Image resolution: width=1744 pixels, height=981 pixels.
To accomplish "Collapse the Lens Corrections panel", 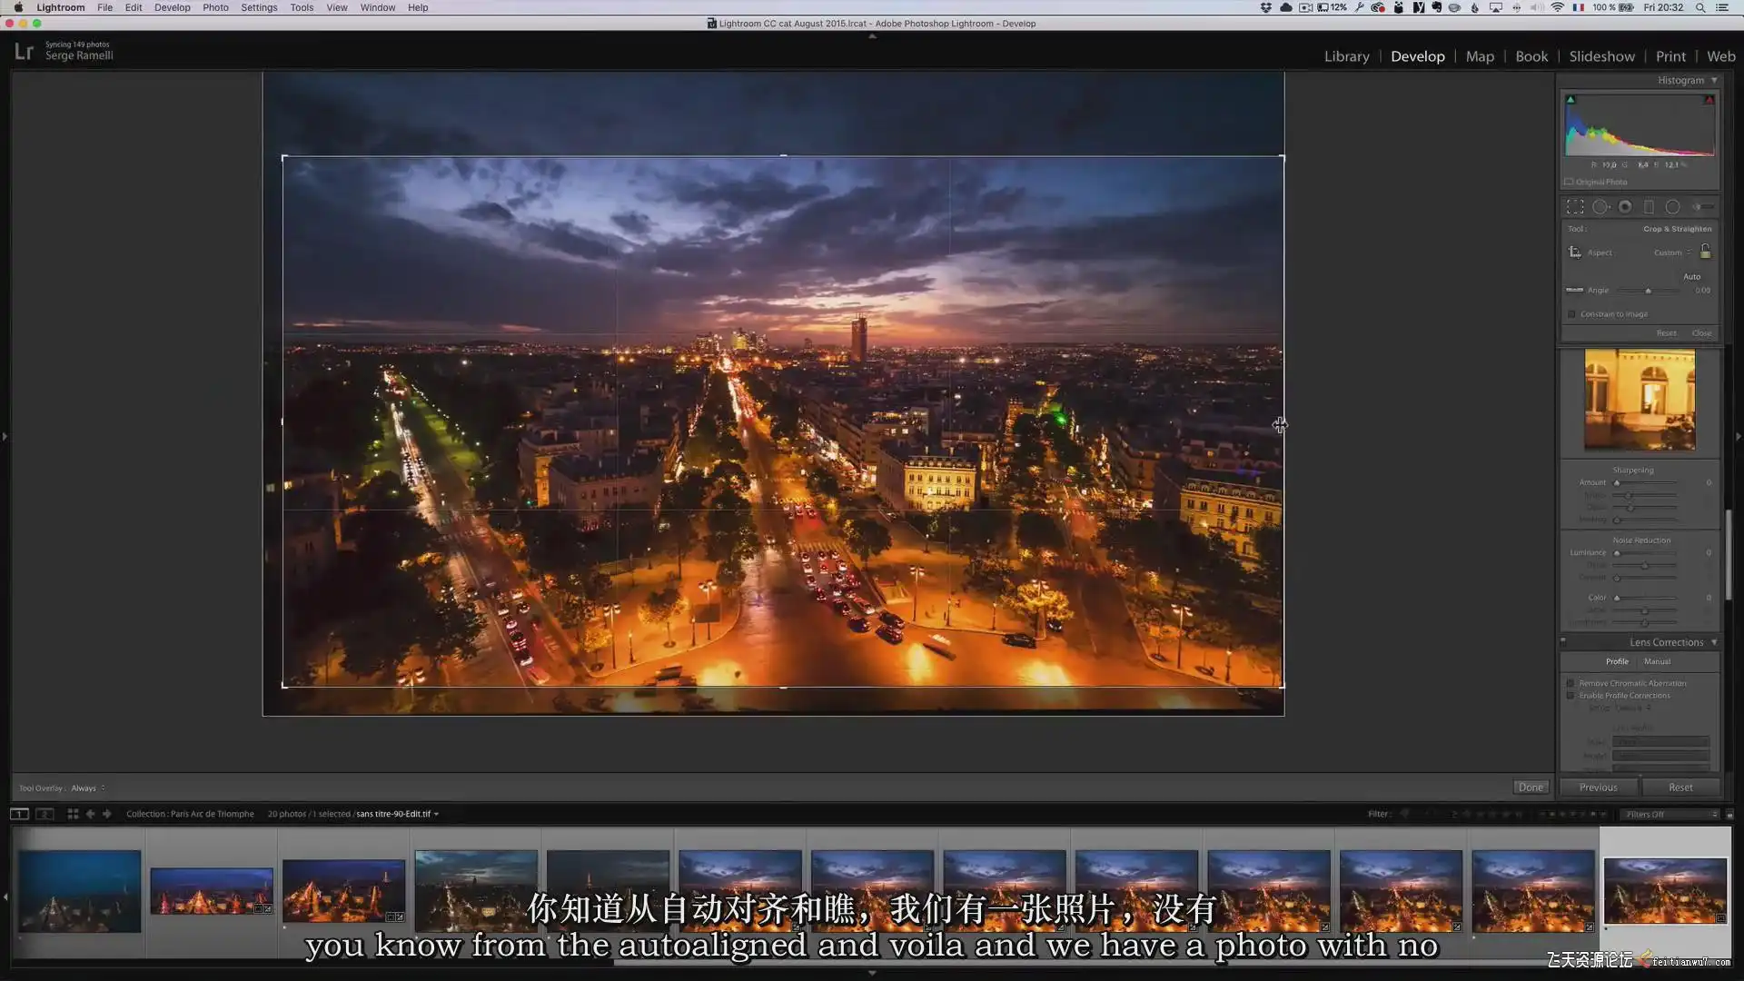I will click(1714, 642).
